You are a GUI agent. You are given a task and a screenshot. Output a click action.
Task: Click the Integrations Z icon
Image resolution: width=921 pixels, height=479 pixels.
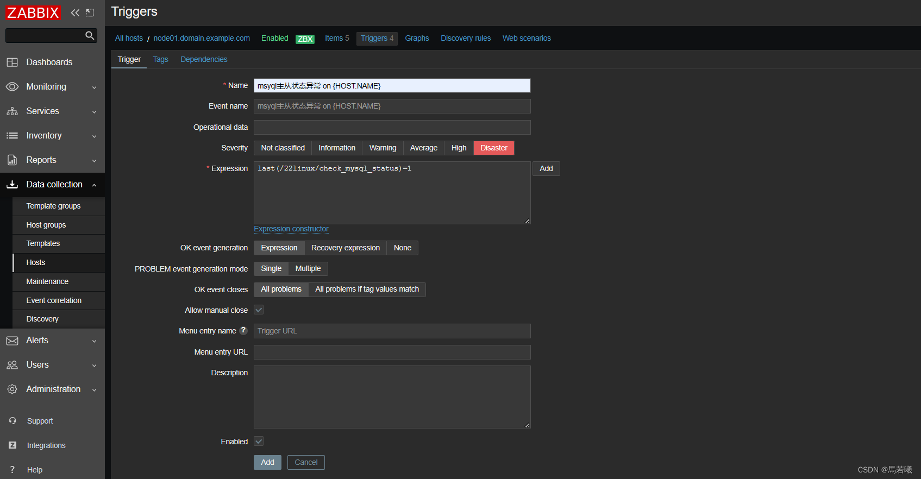click(12, 445)
